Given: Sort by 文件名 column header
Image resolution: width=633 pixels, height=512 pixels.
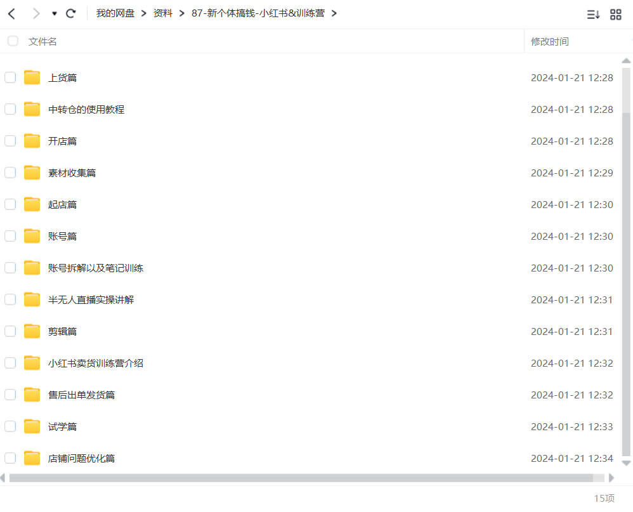Looking at the screenshot, I should (x=42, y=42).
